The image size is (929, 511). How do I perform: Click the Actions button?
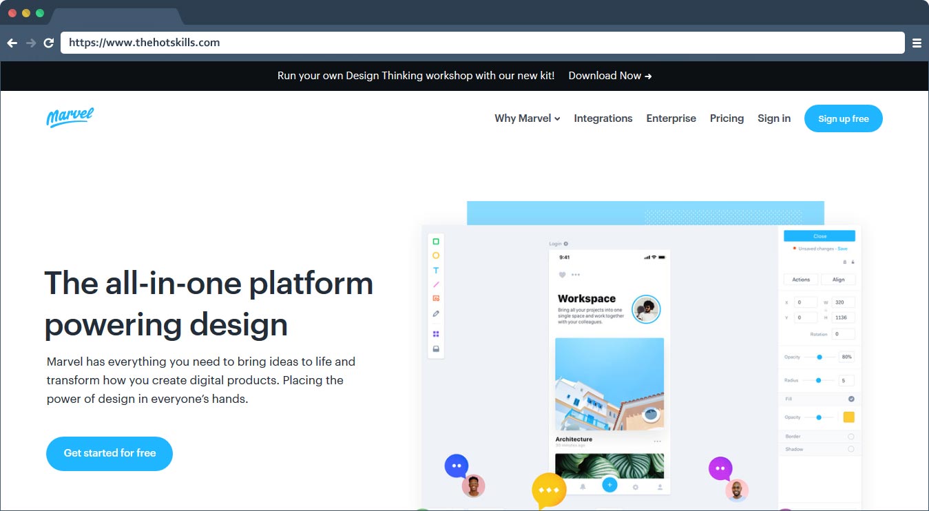(801, 280)
